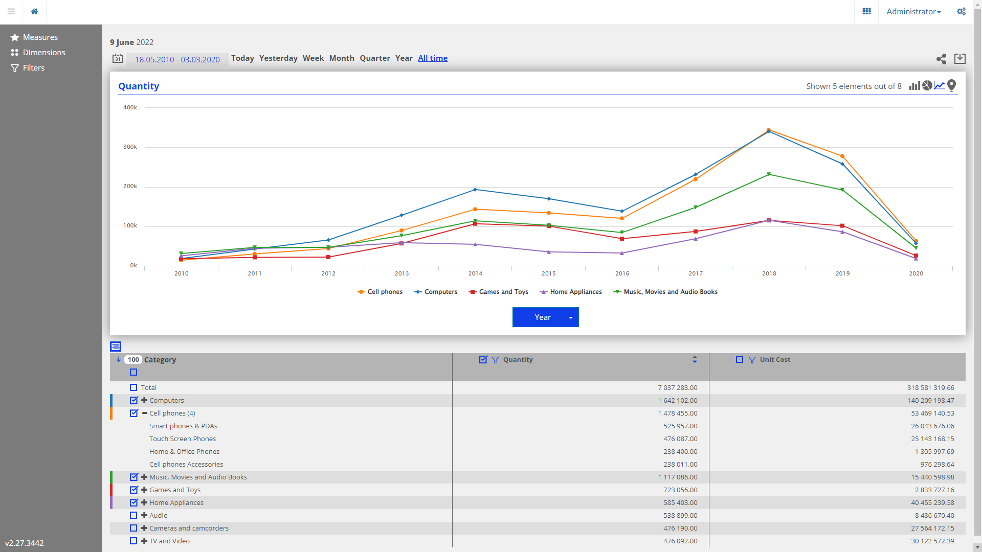Click the date range input field

coord(177,59)
